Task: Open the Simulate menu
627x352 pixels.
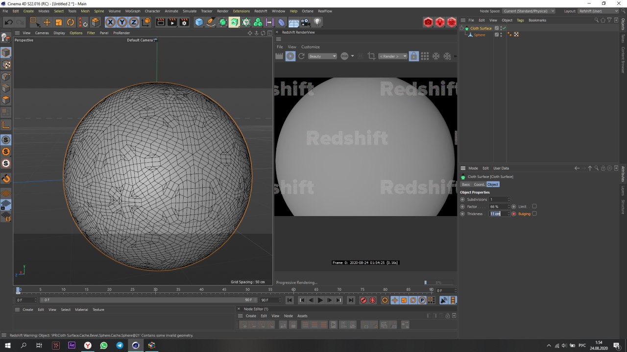Action: 190,11
